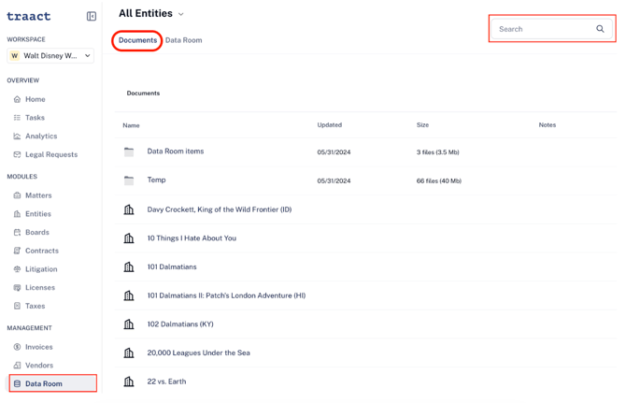Image resolution: width=626 pixels, height=403 pixels.
Task: Click the entity icon beside 10 Things I Hate About You
Action: point(129,238)
